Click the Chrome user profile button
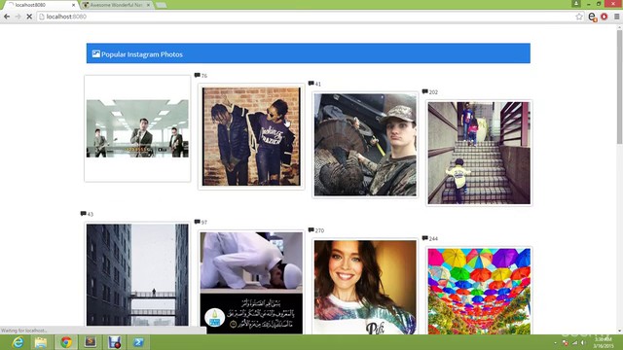 pyautogui.click(x=576, y=4)
